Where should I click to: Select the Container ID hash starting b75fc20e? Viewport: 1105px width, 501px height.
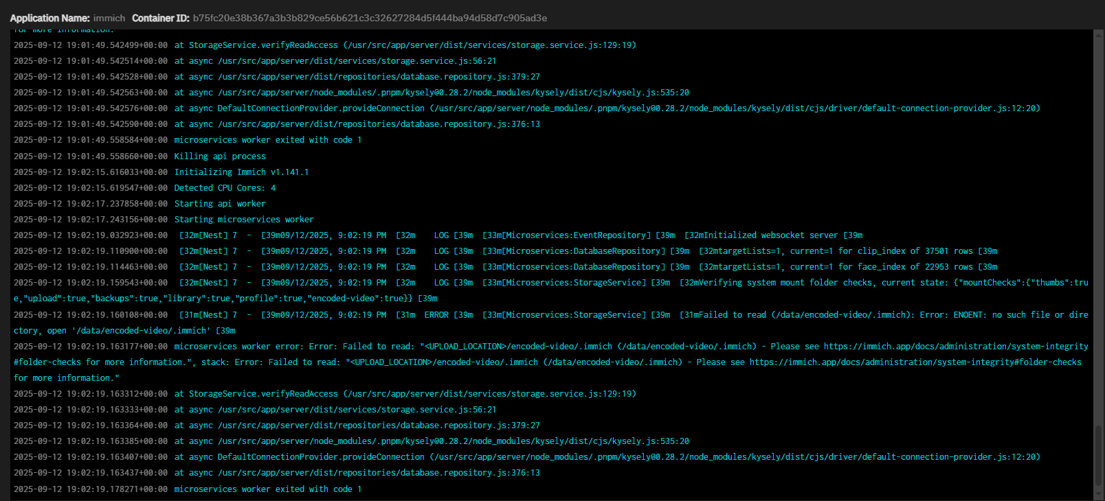[x=370, y=18]
